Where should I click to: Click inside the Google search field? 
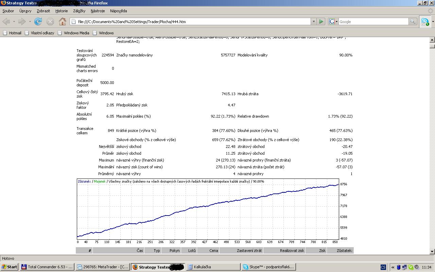pyautogui.click(x=372, y=22)
